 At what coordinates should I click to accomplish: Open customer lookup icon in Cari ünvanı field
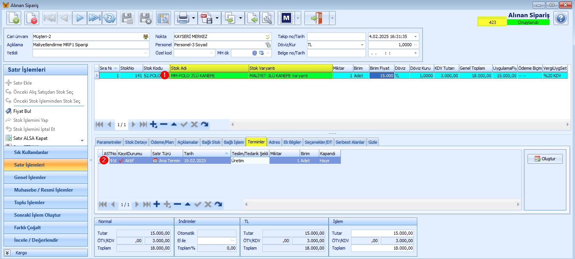tap(146, 36)
